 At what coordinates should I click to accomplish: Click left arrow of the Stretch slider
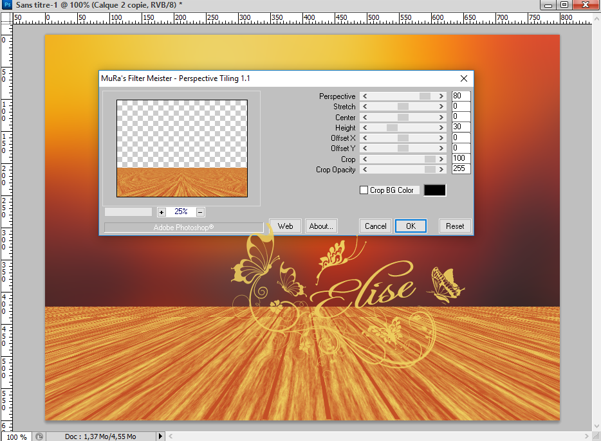tap(365, 107)
